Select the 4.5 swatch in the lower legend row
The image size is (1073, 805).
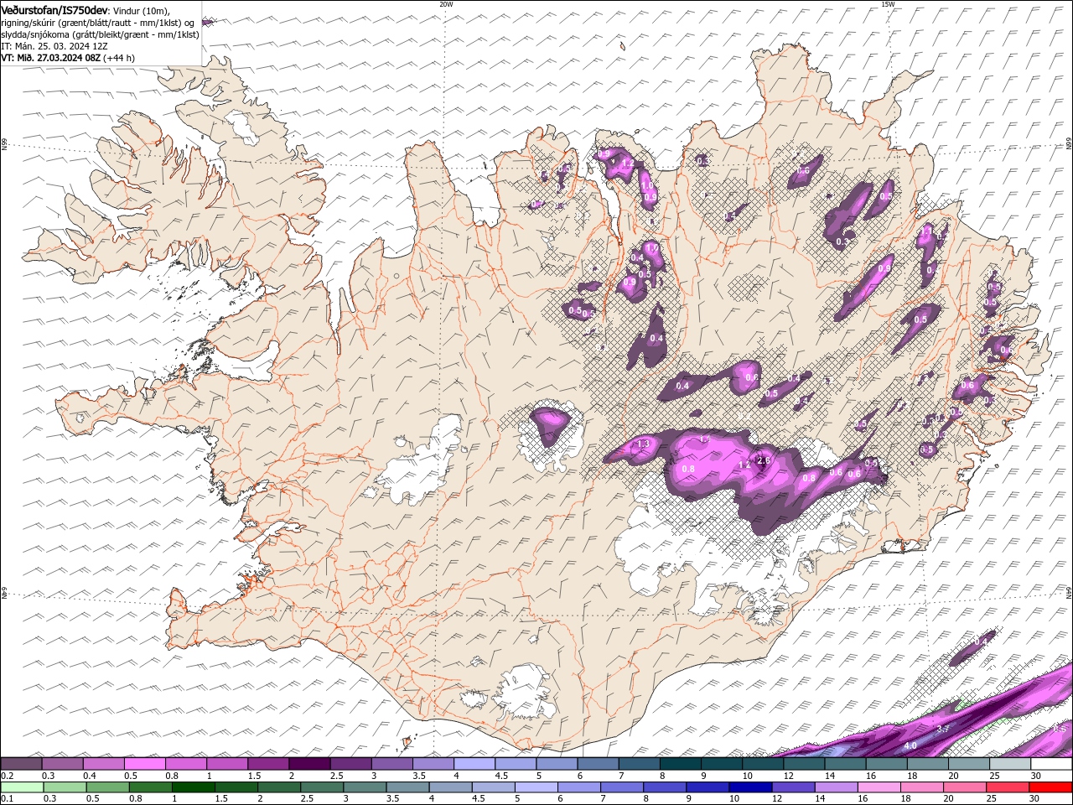pyautogui.click(x=494, y=787)
